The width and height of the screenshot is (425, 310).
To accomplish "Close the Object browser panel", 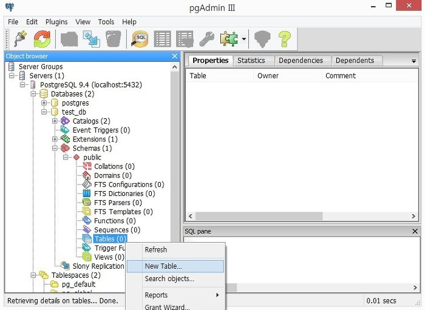I will click(x=175, y=56).
